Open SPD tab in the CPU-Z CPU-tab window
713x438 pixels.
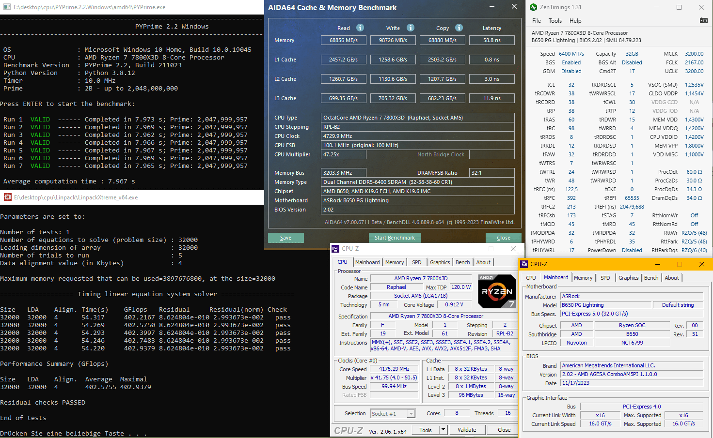417,262
